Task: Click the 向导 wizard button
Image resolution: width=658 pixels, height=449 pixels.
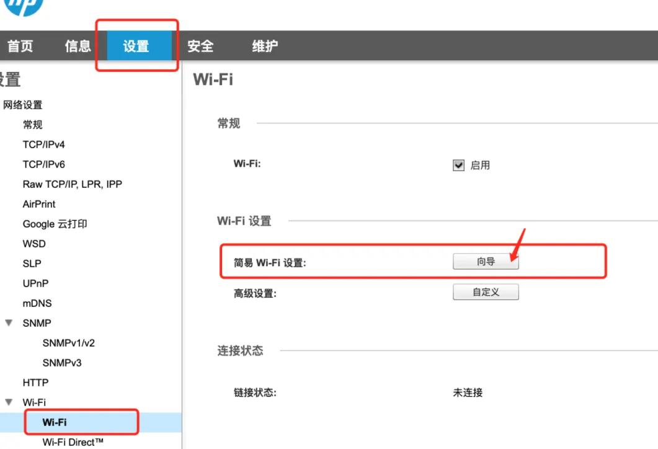Action: click(x=486, y=261)
